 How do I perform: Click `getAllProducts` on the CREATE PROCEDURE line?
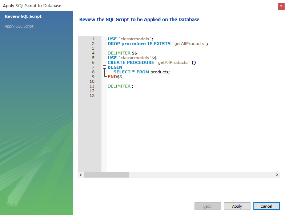coord(173,62)
